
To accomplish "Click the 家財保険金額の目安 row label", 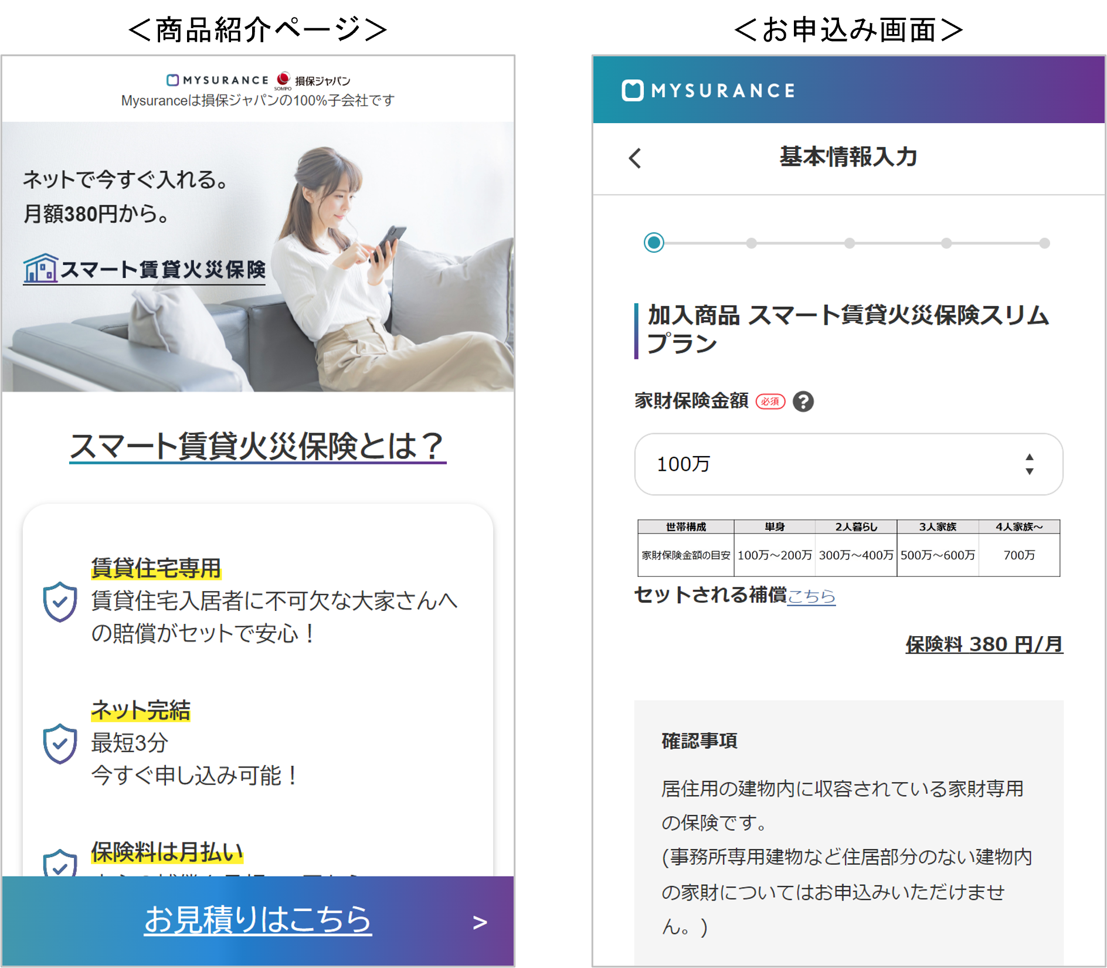I will coord(686,555).
